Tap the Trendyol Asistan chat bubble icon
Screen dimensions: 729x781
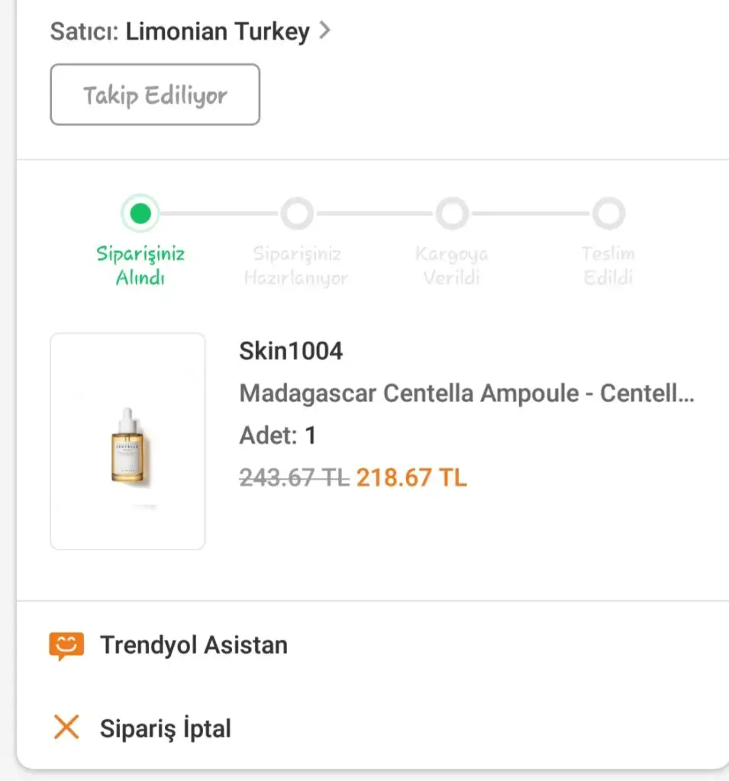pyautogui.click(x=66, y=646)
